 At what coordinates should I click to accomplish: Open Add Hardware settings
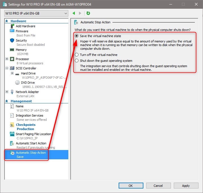26,26
